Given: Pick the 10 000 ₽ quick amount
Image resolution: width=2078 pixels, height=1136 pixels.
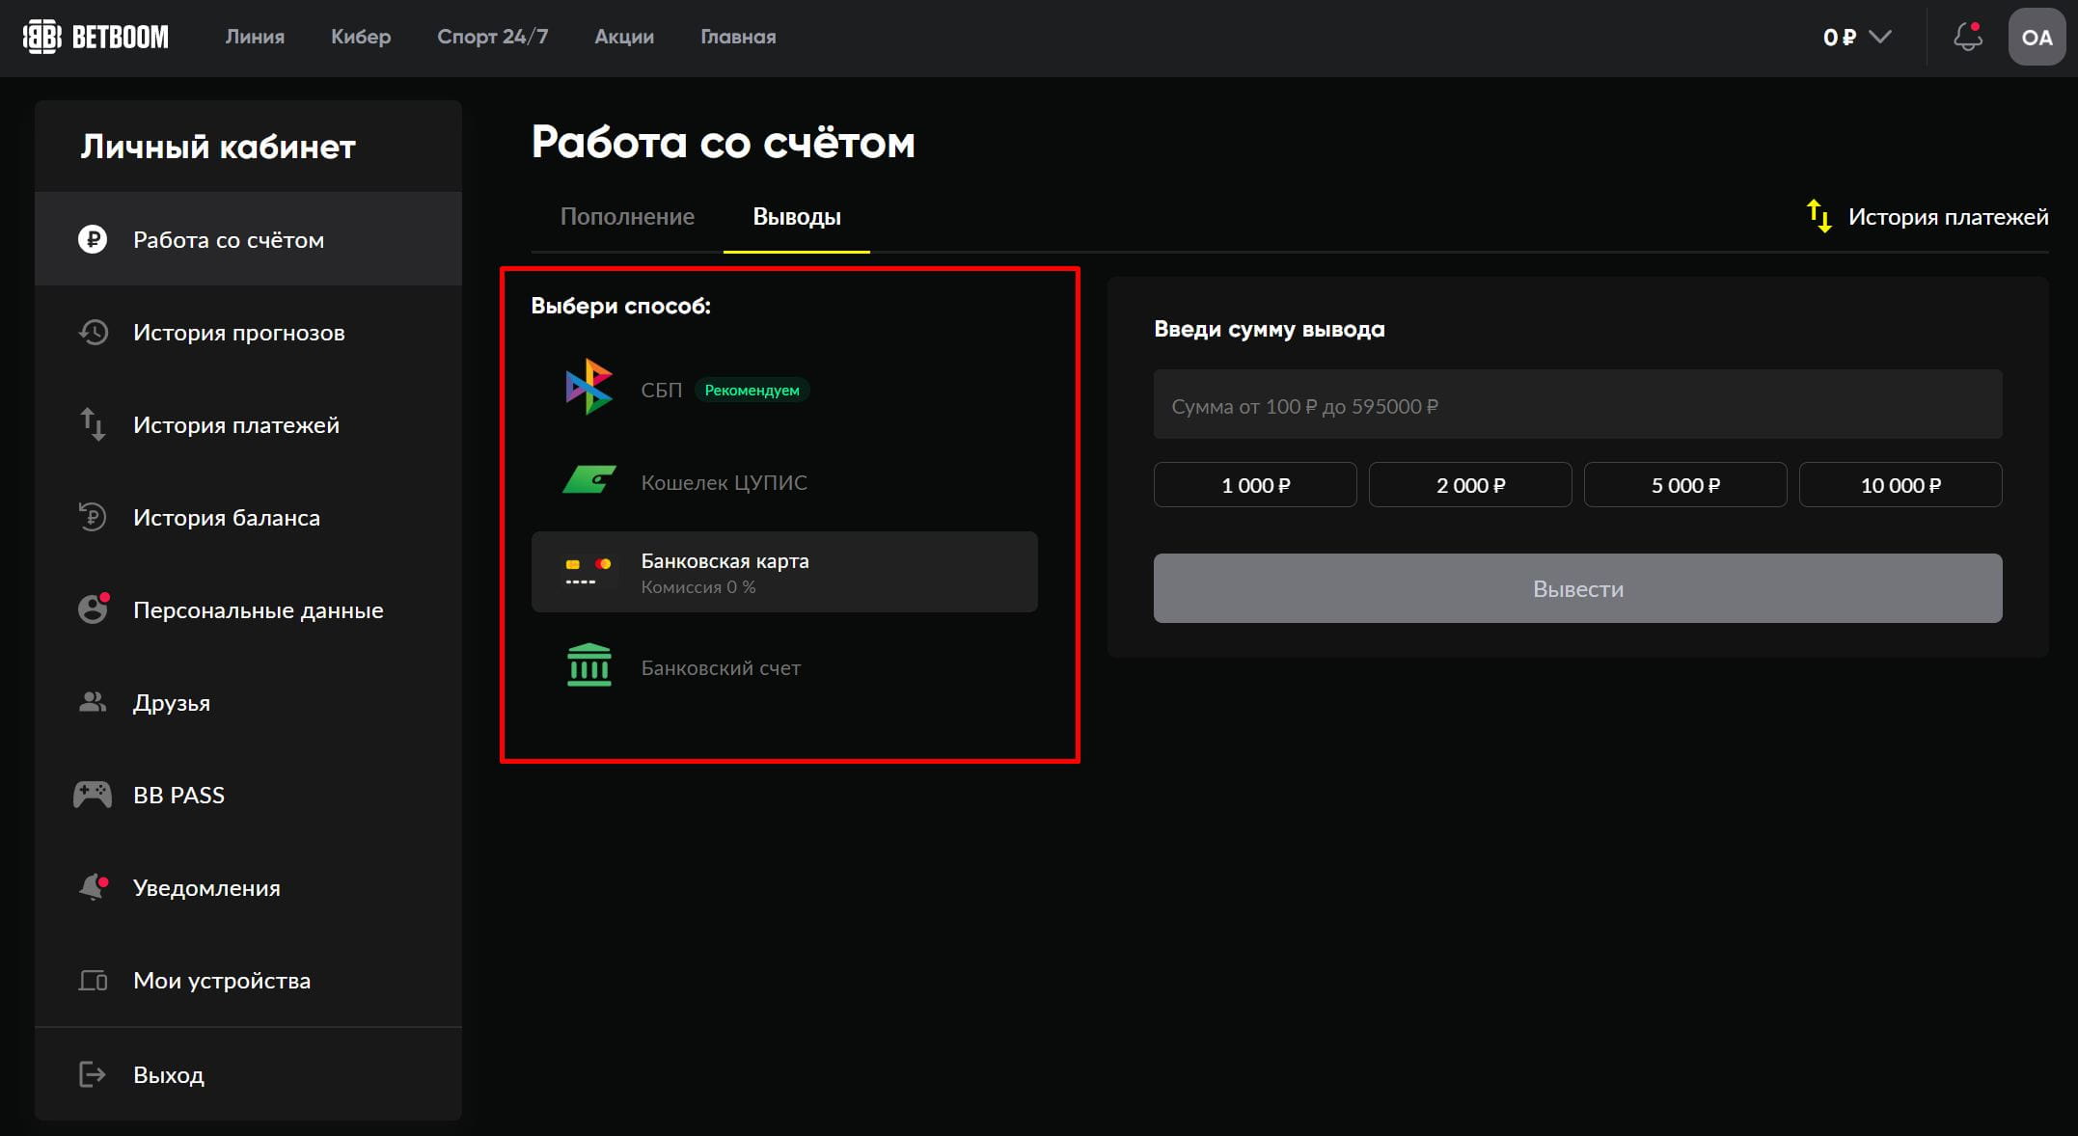Looking at the screenshot, I should (x=1900, y=485).
